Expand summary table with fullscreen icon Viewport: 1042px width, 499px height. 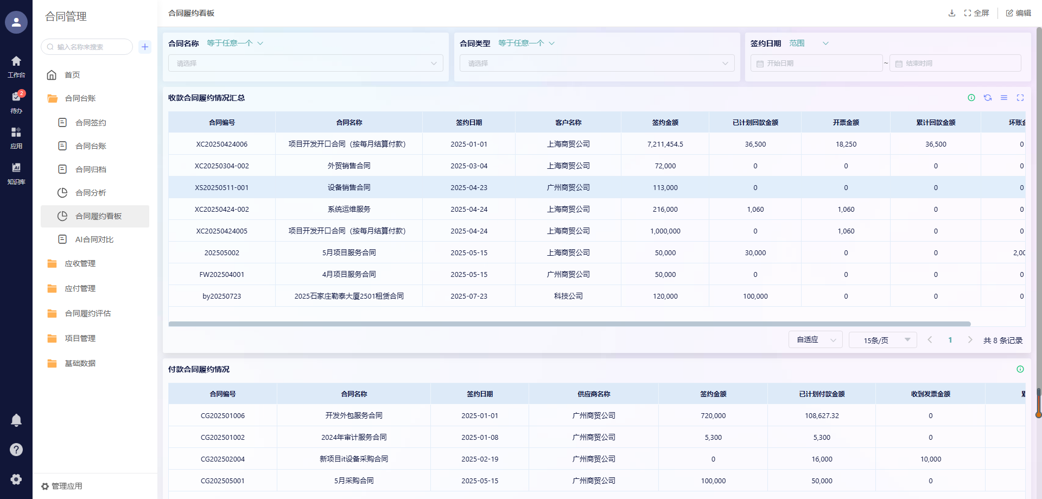(1020, 98)
